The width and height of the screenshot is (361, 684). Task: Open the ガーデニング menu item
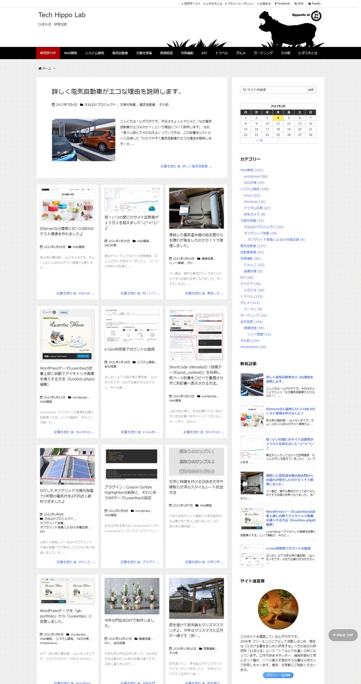263,53
